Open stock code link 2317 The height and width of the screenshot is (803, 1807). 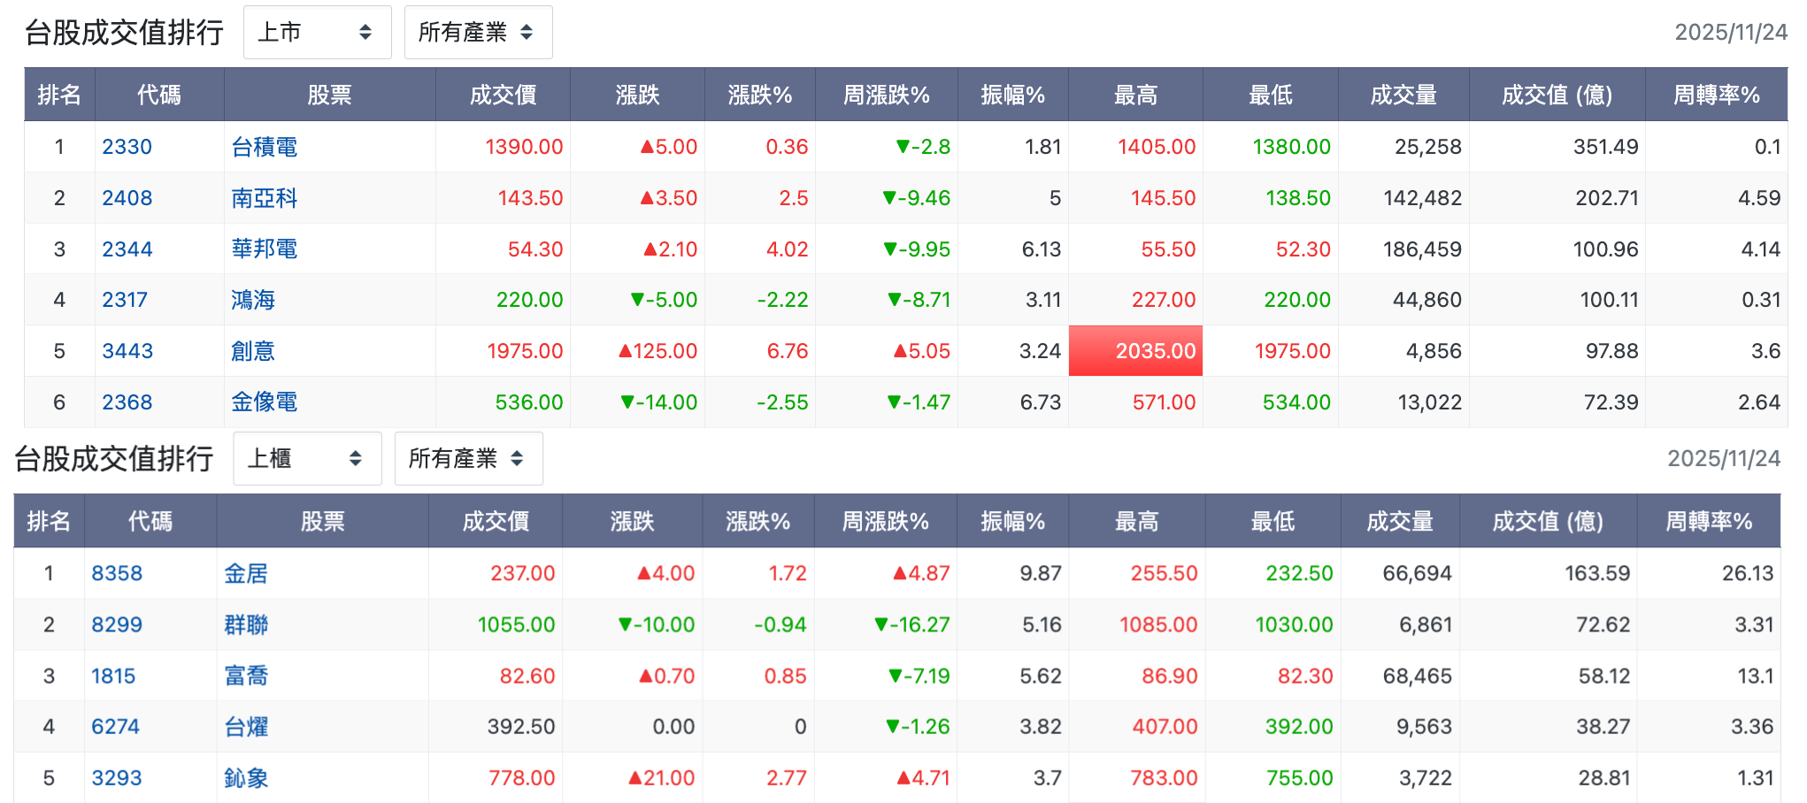tap(125, 300)
